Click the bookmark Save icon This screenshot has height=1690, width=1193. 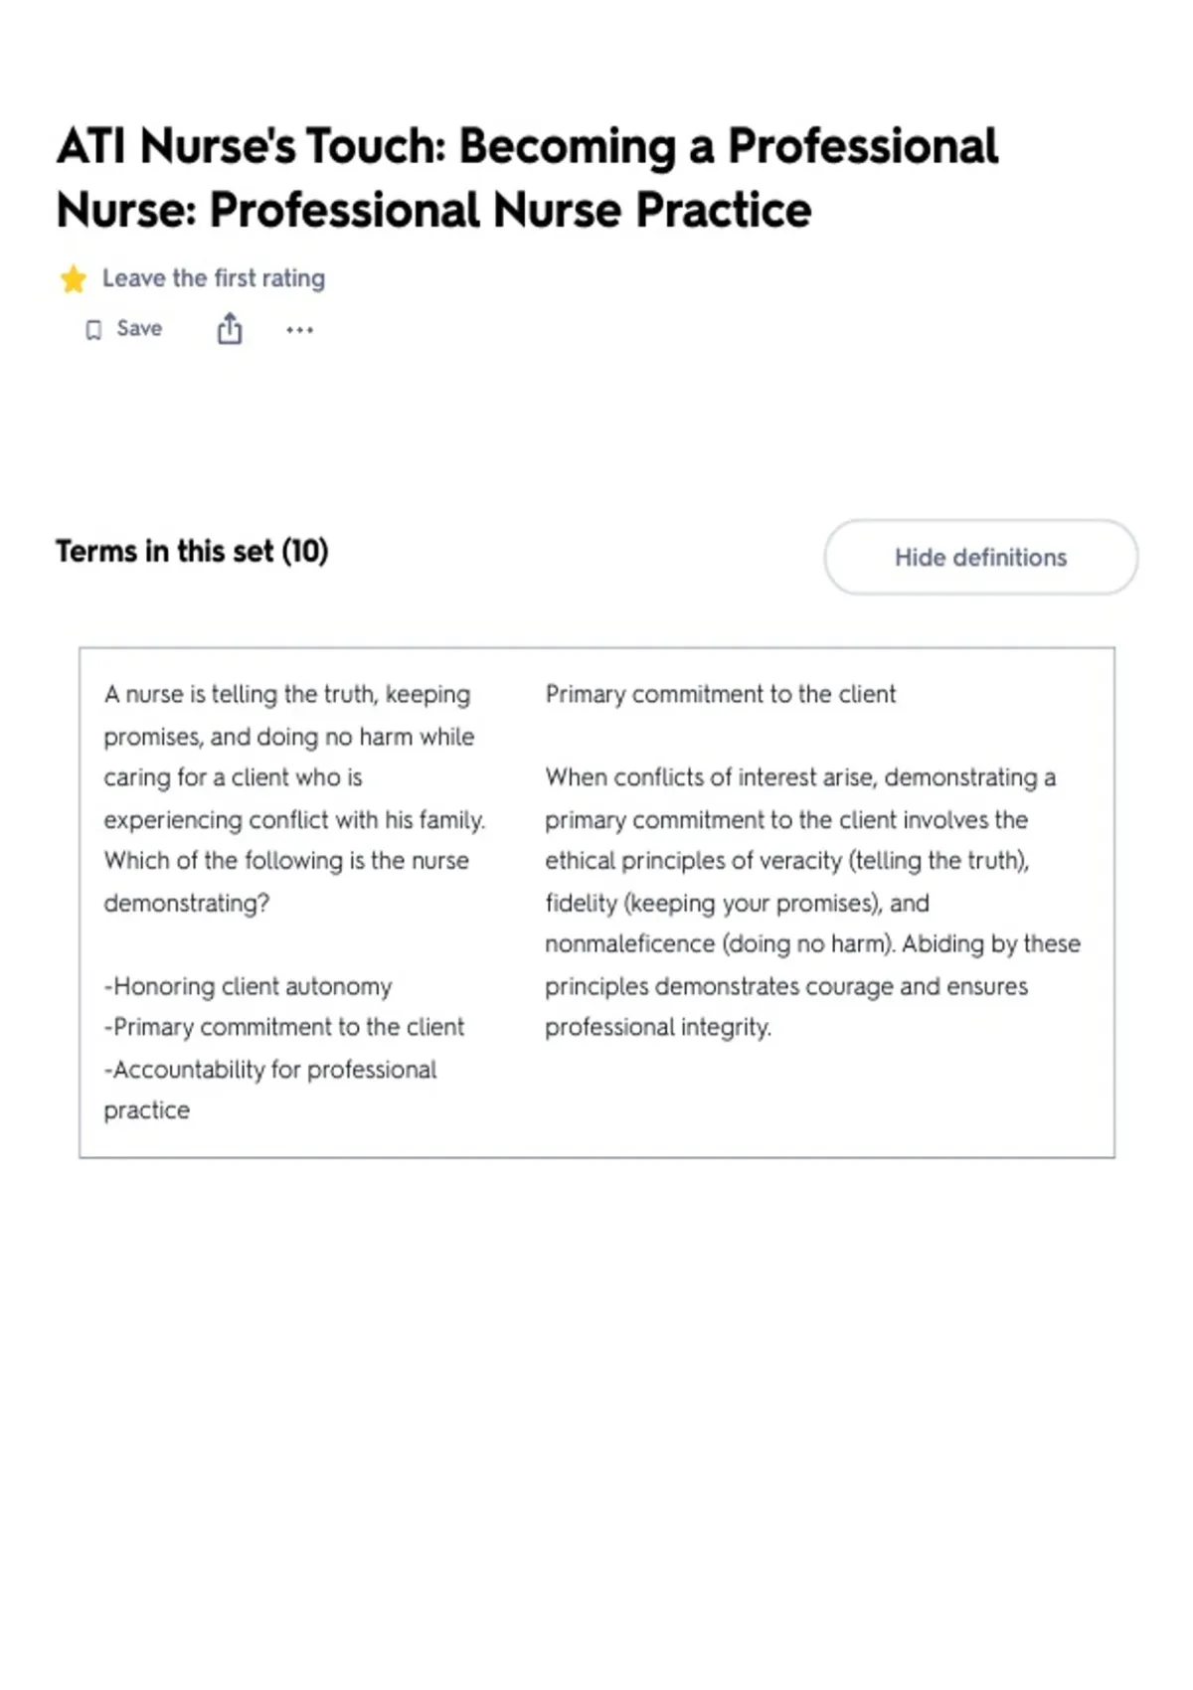(93, 330)
